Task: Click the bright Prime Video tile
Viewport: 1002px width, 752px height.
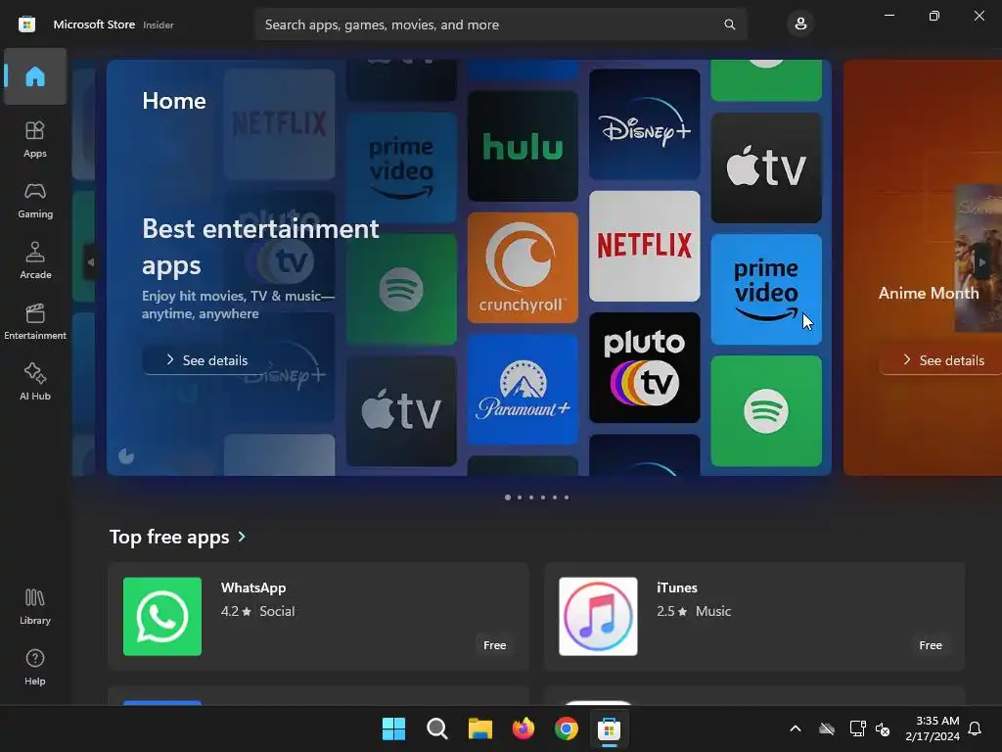Action: pyautogui.click(x=766, y=289)
